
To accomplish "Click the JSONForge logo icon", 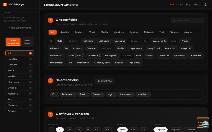I will tap(5, 4).
